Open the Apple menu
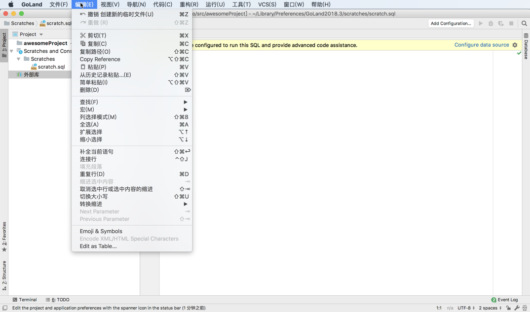 11,4
